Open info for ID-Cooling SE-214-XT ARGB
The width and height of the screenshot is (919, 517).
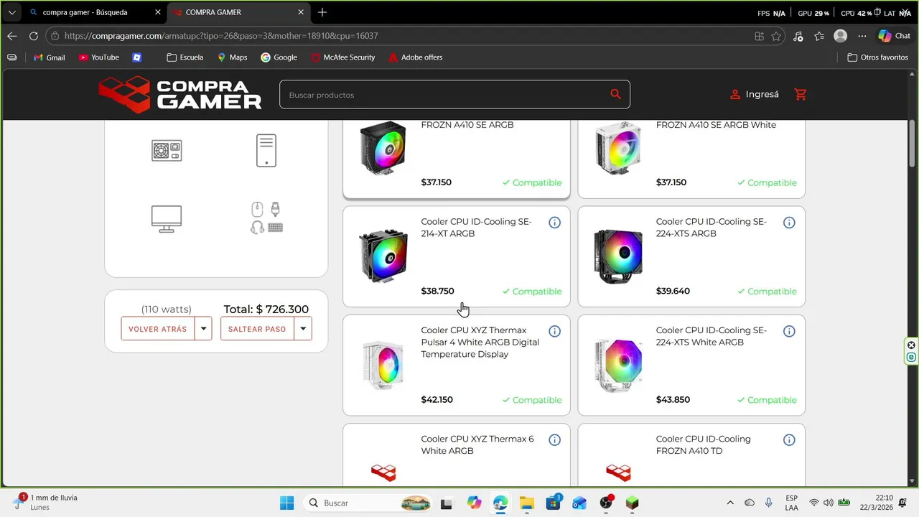pyautogui.click(x=554, y=223)
